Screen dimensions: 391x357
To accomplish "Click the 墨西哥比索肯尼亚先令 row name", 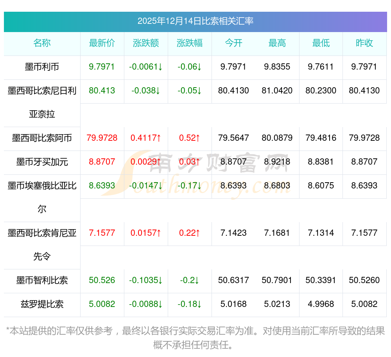I will (42, 244).
